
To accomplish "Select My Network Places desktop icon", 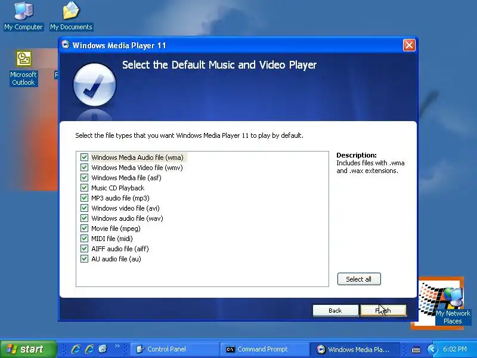I will click(x=453, y=307).
